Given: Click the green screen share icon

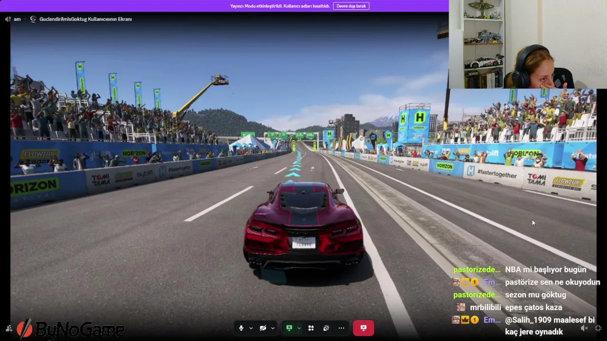Looking at the screenshot, I should coord(289,328).
